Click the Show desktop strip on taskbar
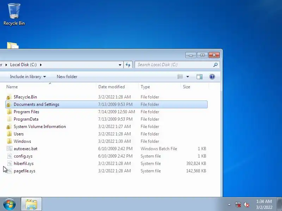Screen dimensions: 282x211 pos(280,204)
